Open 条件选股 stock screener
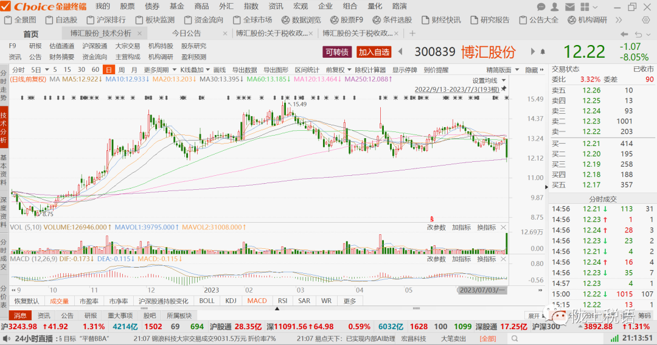Viewport: 657px width, 345px height. (x=392, y=19)
